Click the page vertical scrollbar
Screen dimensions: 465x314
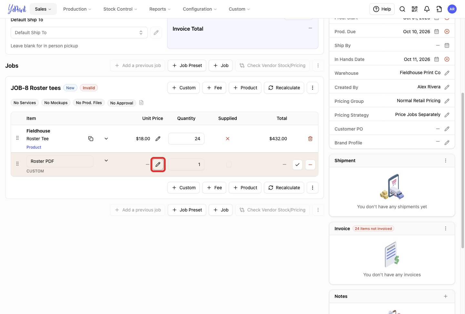463,170
